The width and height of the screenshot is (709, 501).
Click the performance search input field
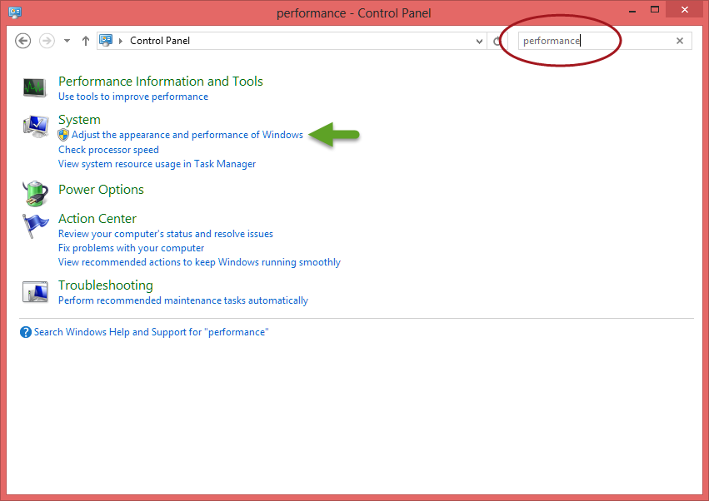596,41
